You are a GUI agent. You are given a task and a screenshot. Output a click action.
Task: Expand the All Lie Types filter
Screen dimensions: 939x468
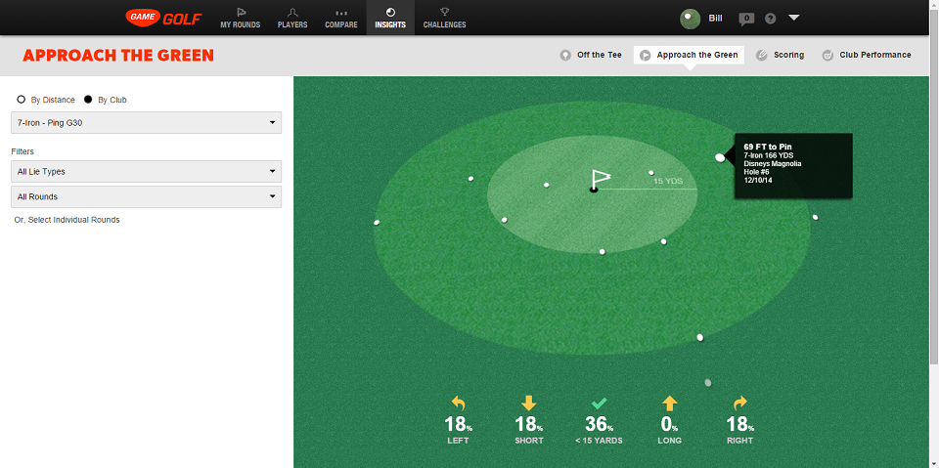point(146,171)
